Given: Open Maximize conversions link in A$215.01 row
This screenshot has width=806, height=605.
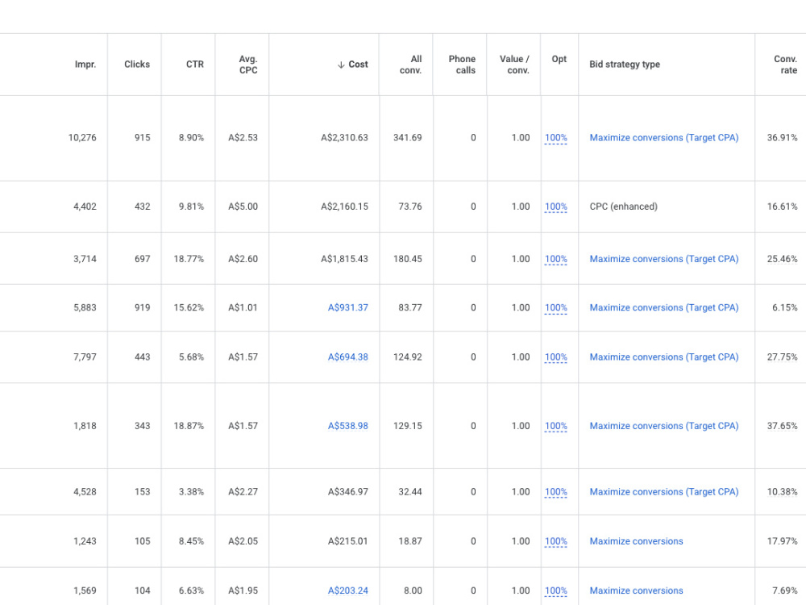Looking at the screenshot, I should [636, 541].
